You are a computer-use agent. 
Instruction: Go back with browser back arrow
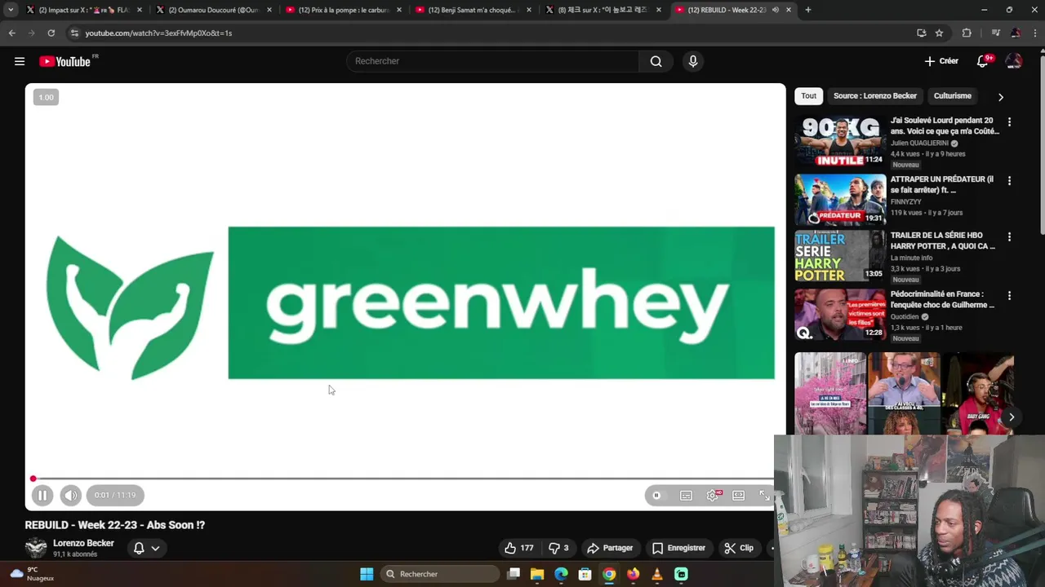11,33
